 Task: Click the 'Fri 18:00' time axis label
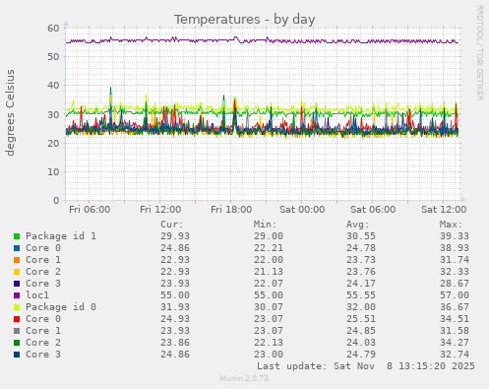pyautogui.click(x=231, y=210)
